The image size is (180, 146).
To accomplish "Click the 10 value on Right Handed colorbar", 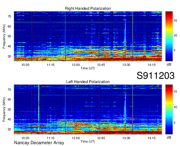I will [175, 35].
